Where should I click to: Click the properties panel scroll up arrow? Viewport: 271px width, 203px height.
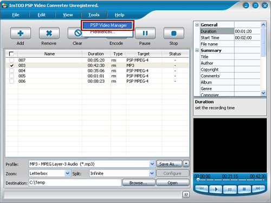coord(263,25)
